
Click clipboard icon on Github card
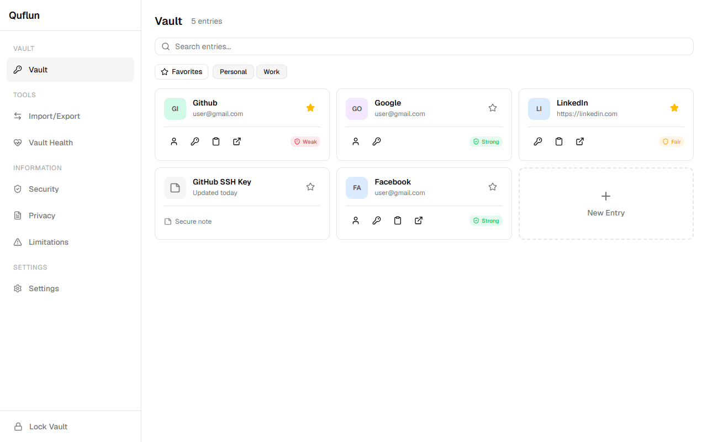point(216,141)
